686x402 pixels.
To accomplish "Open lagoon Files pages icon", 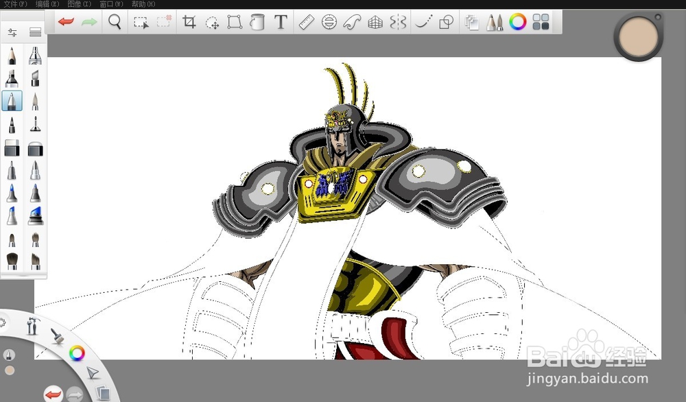I will coord(102,393).
